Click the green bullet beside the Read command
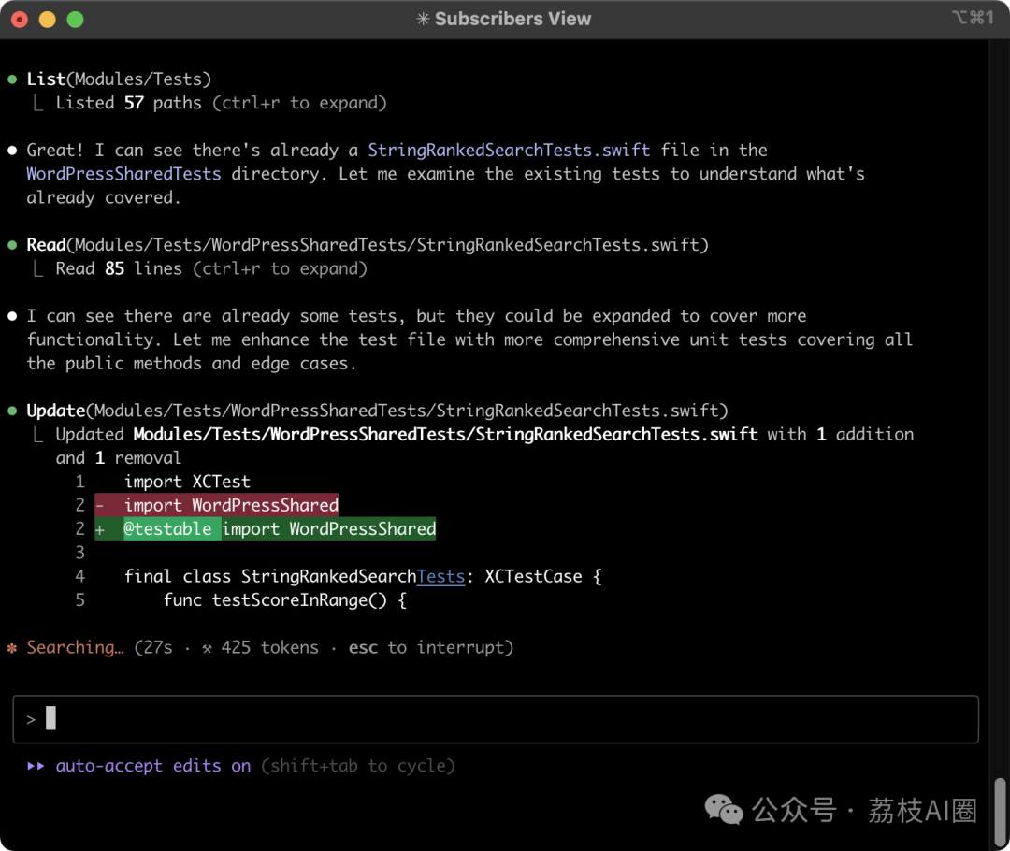Screen dimensions: 1010x851 [12, 245]
